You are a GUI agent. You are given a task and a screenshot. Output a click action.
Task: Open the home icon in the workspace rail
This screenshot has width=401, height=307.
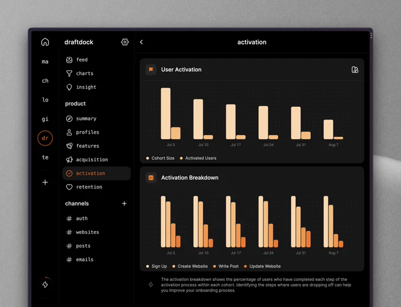pyautogui.click(x=45, y=42)
